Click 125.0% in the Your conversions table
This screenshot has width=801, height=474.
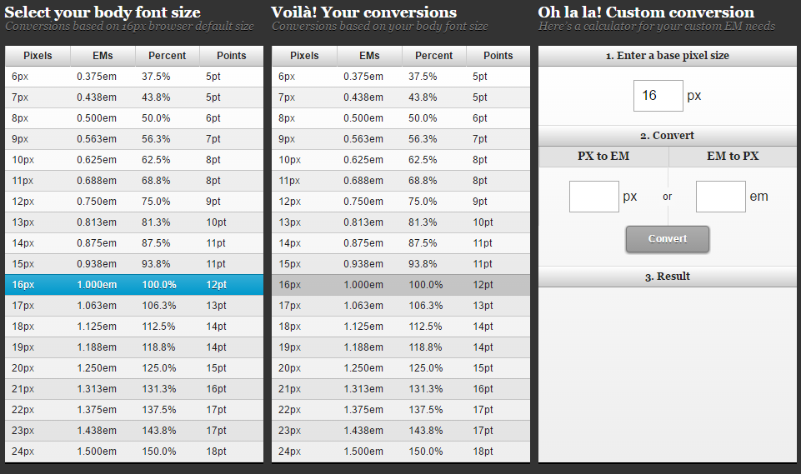(x=426, y=367)
